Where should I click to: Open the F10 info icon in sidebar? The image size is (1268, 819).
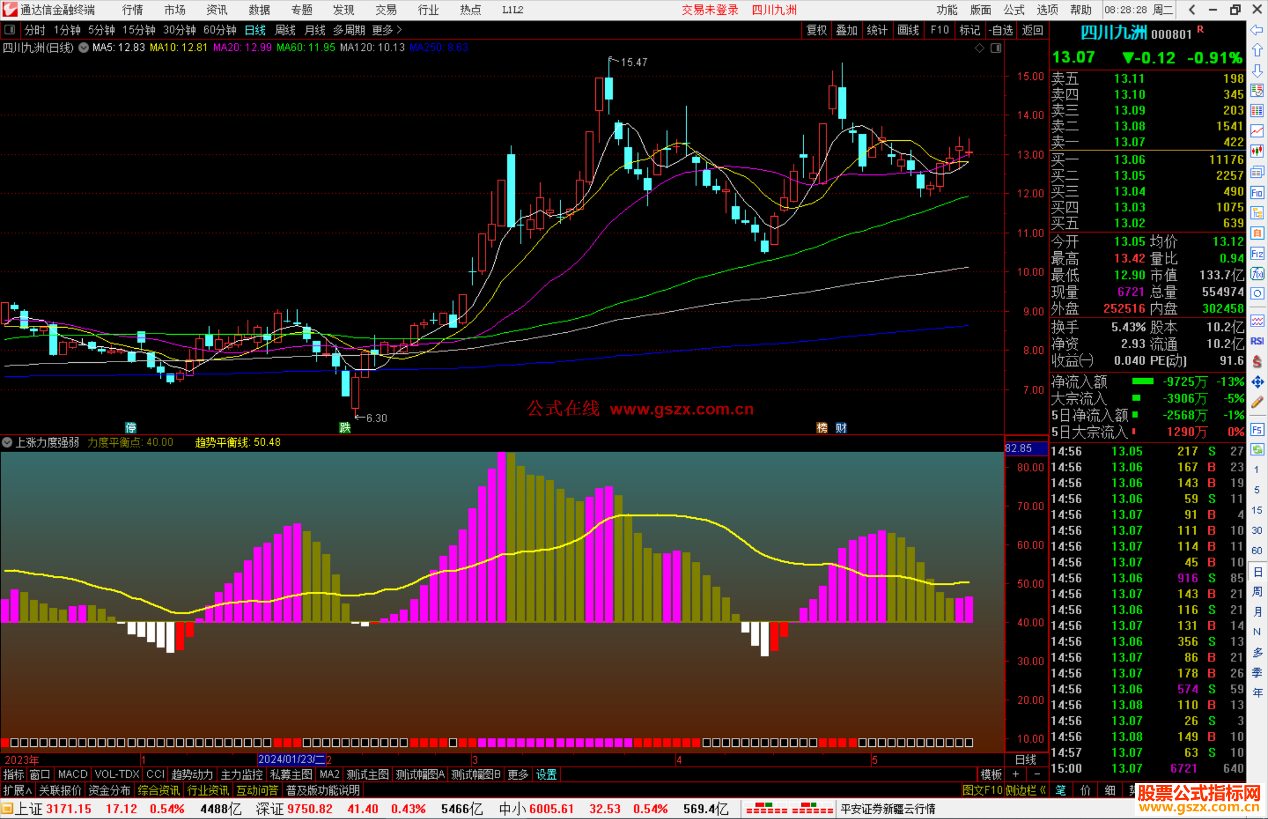1257,193
